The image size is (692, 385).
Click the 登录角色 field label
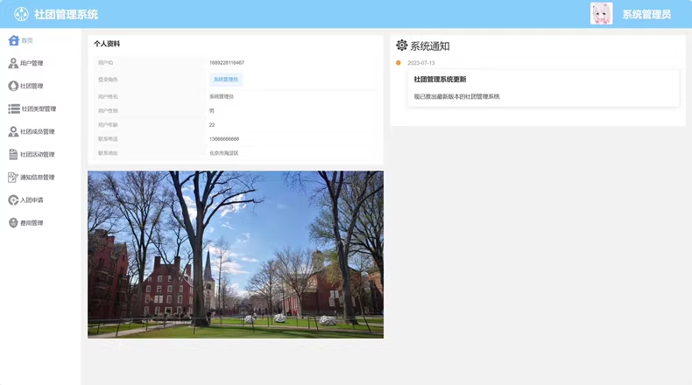click(108, 80)
